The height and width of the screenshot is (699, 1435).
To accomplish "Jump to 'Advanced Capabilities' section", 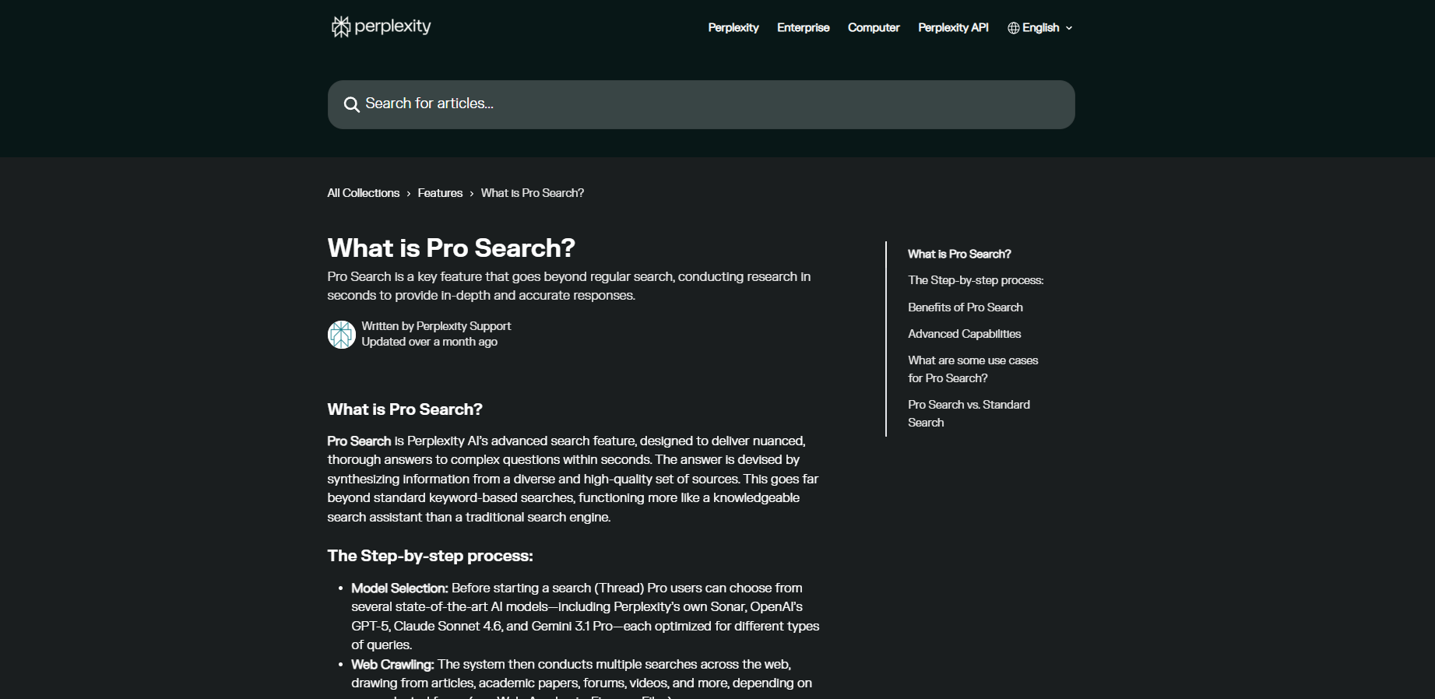I will (964, 334).
